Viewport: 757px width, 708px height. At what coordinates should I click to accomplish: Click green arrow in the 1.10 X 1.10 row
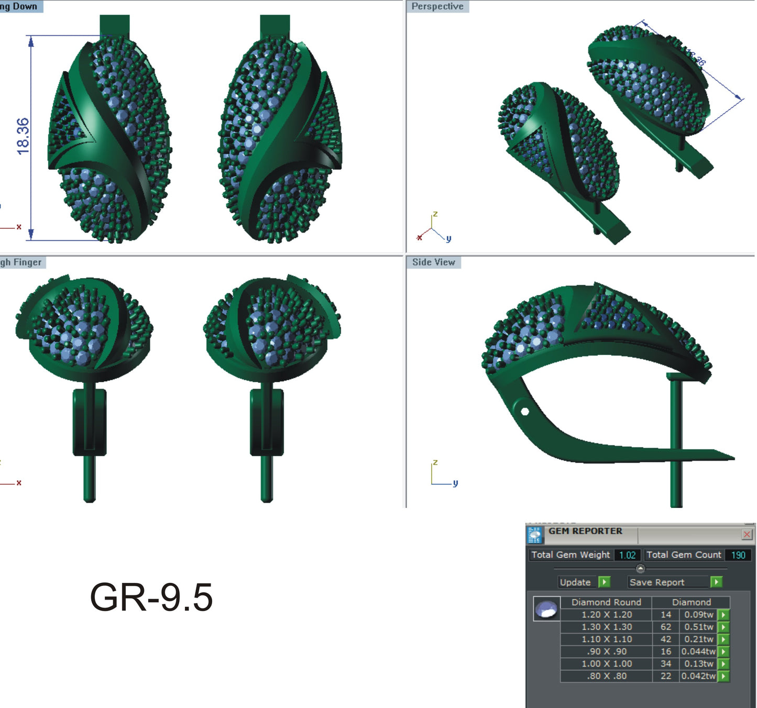point(723,639)
